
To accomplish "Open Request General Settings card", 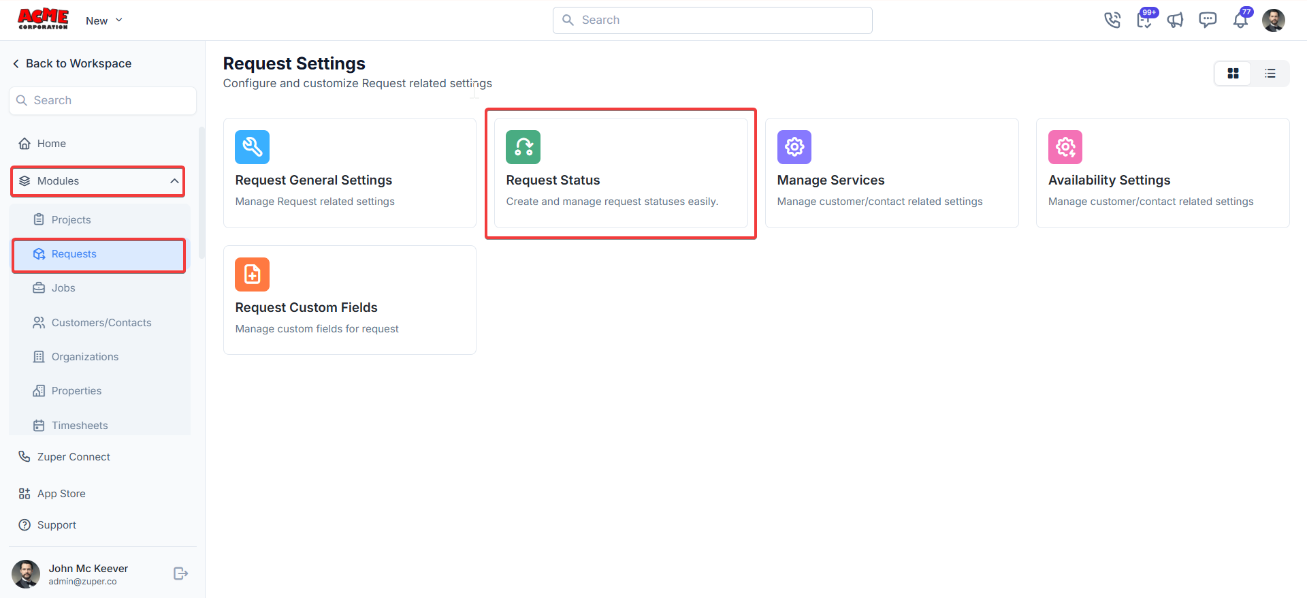I will pos(349,173).
